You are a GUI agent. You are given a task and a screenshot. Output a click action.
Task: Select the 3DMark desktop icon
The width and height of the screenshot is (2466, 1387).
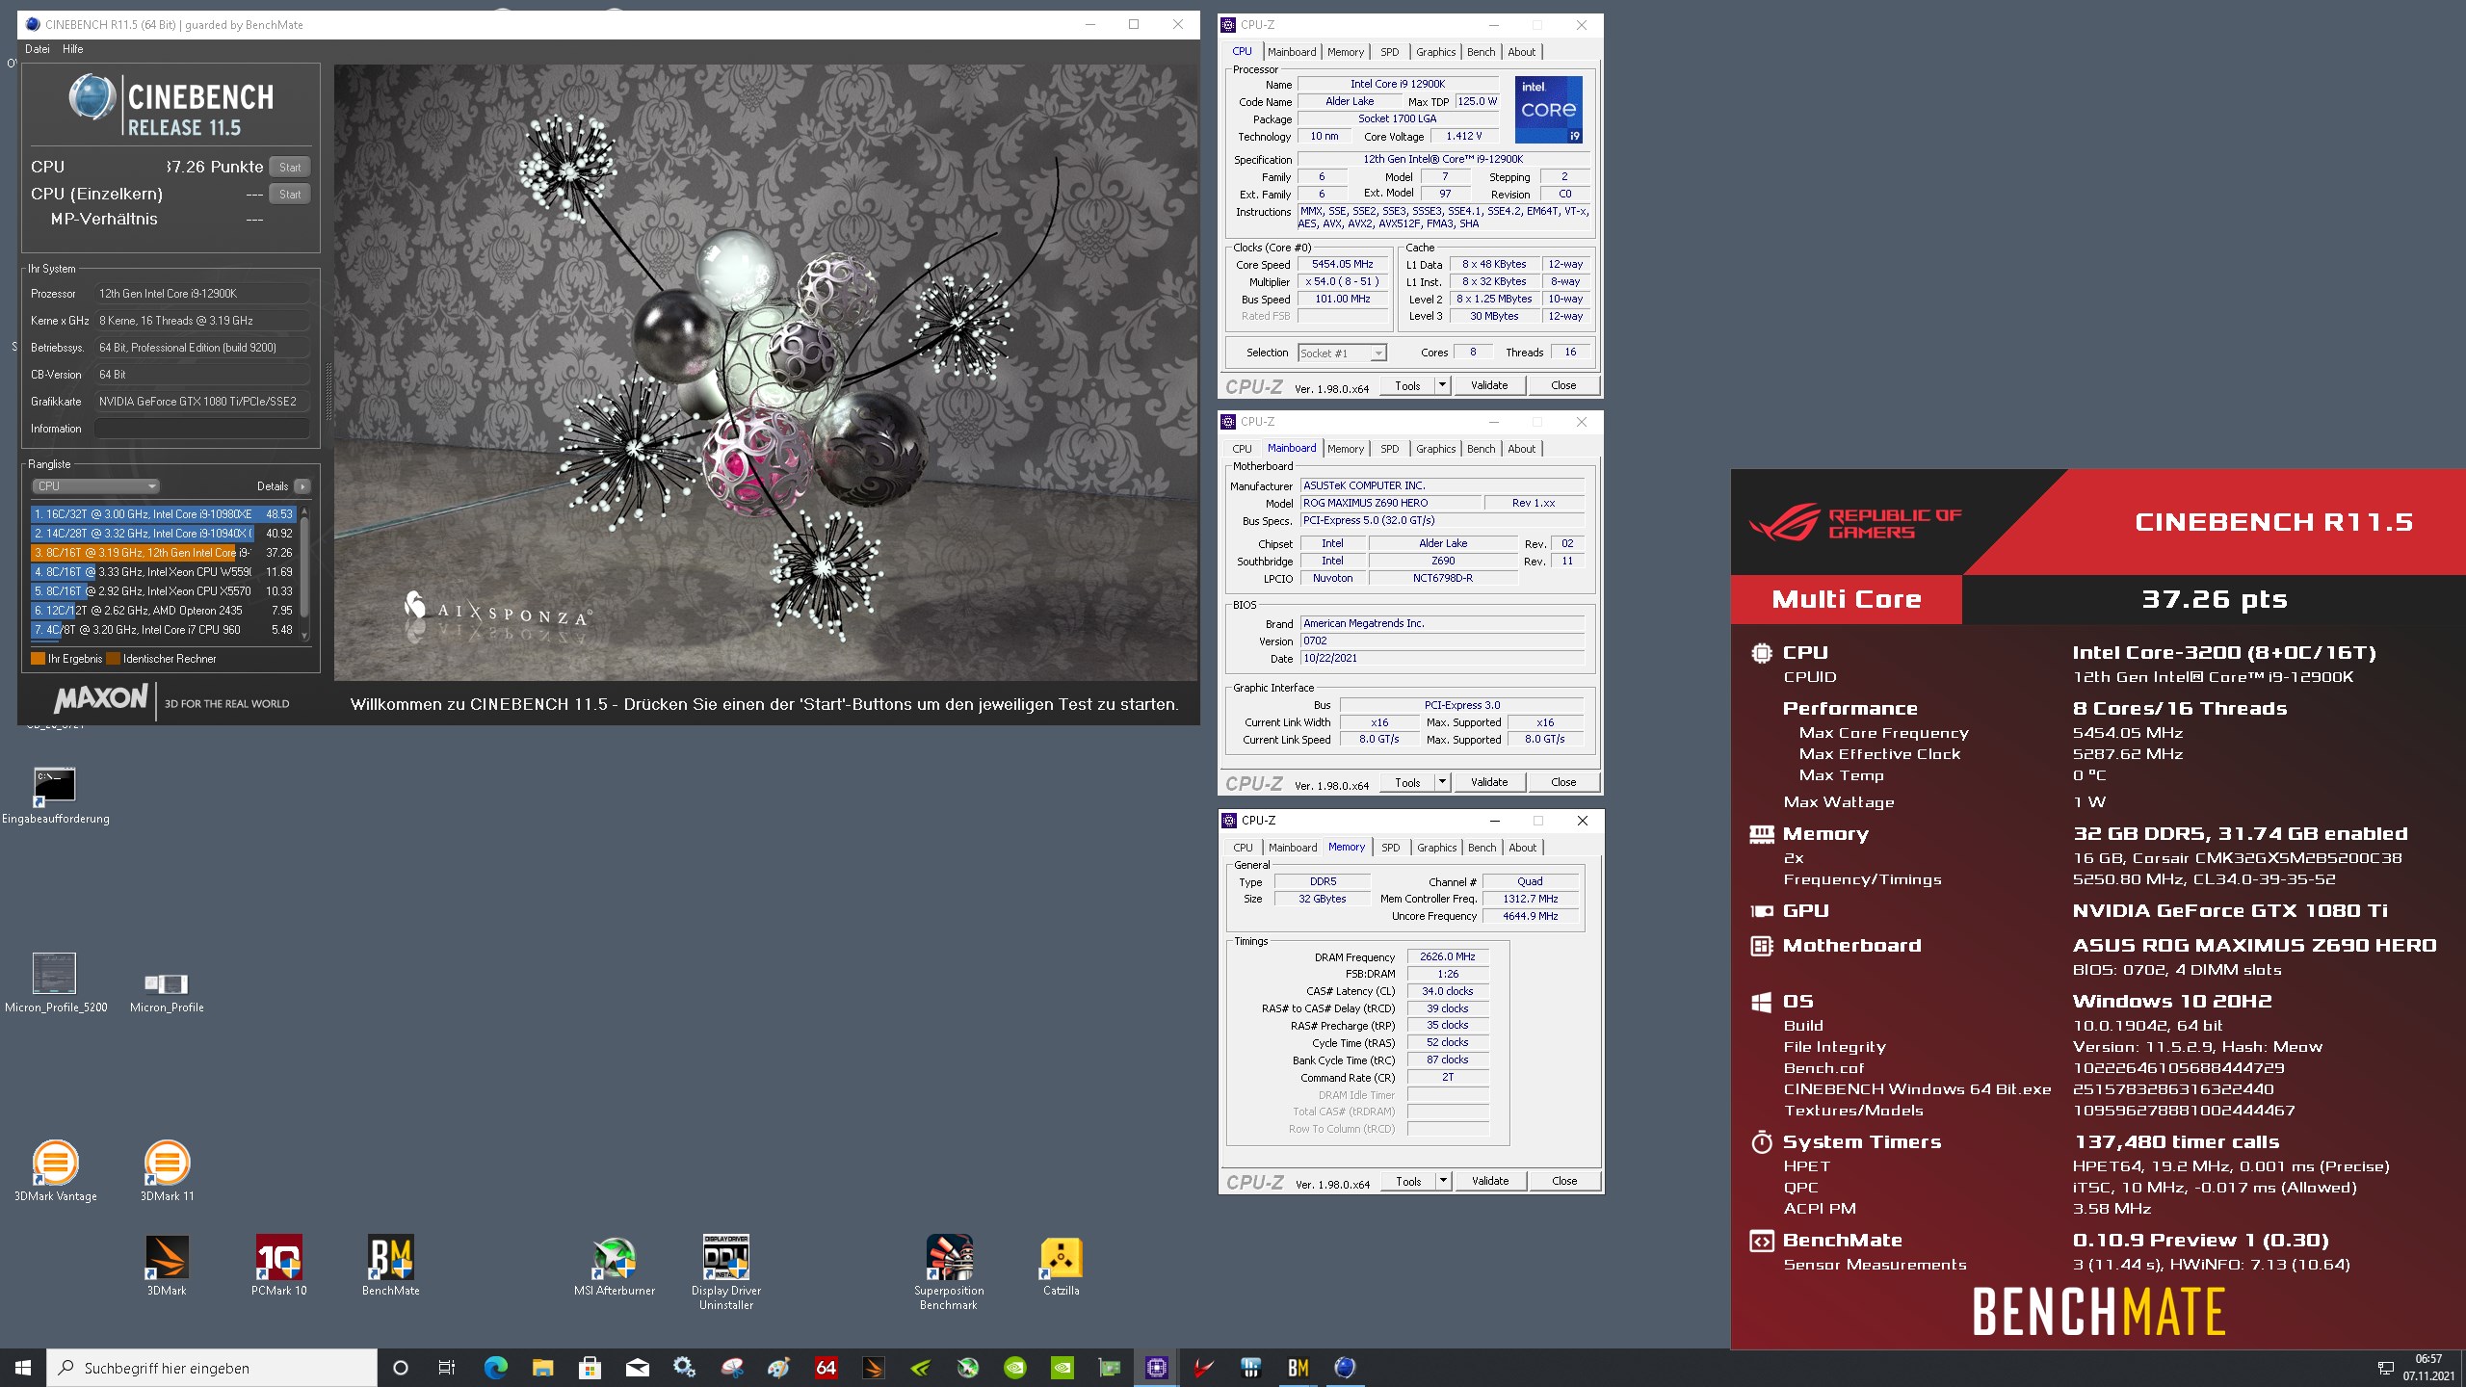pyautogui.click(x=167, y=1266)
